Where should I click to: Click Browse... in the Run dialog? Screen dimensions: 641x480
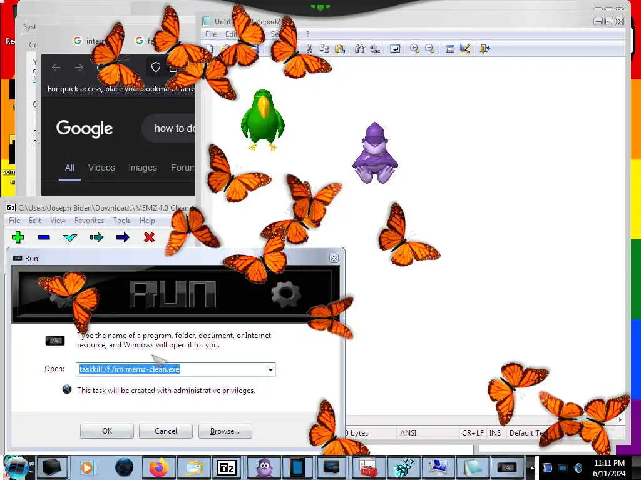225,431
